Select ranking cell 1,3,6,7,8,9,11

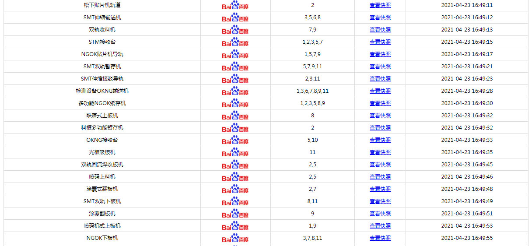coord(312,91)
